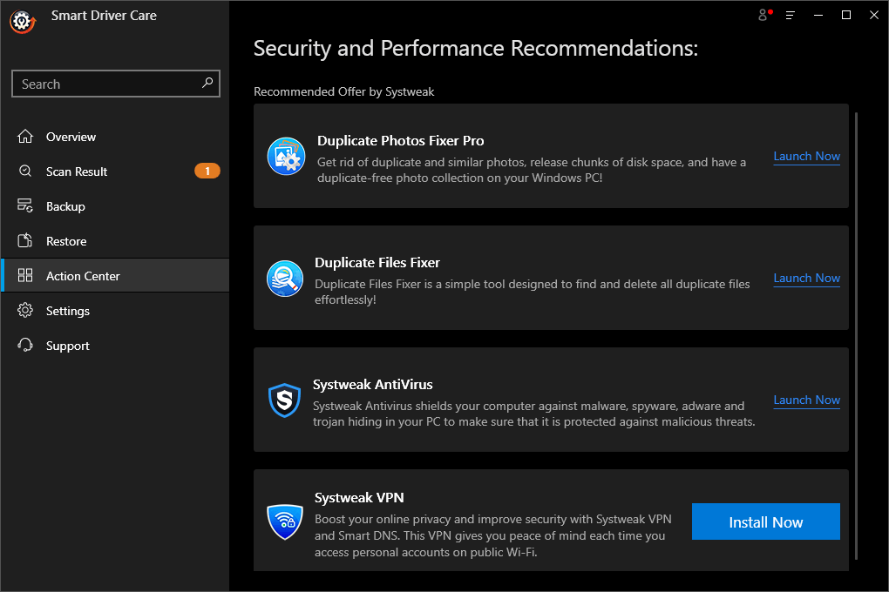Click the search magnifier icon

[207, 84]
